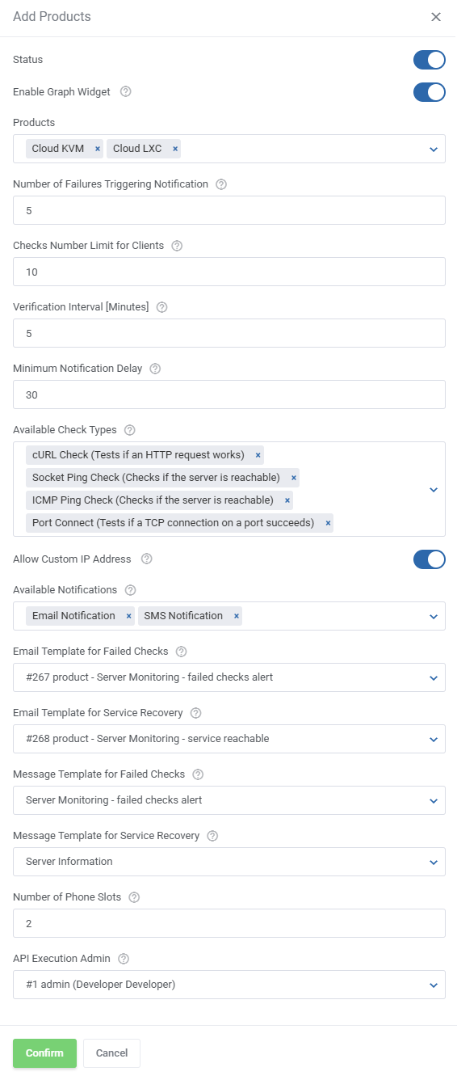Expand the Products dropdown arrow
Screen dimensions: 457x1080
pyautogui.click(x=434, y=149)
